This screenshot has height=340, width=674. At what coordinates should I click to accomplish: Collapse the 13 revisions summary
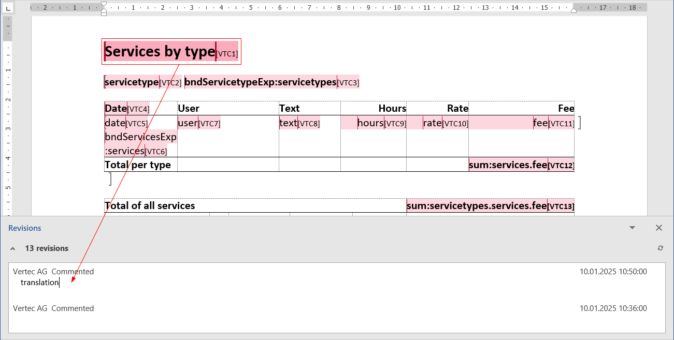[12, 248]
